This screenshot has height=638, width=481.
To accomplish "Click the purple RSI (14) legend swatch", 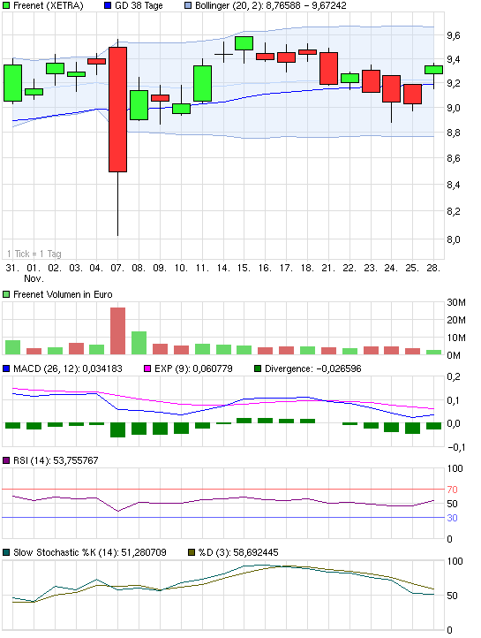I will (x=6, y=460).
